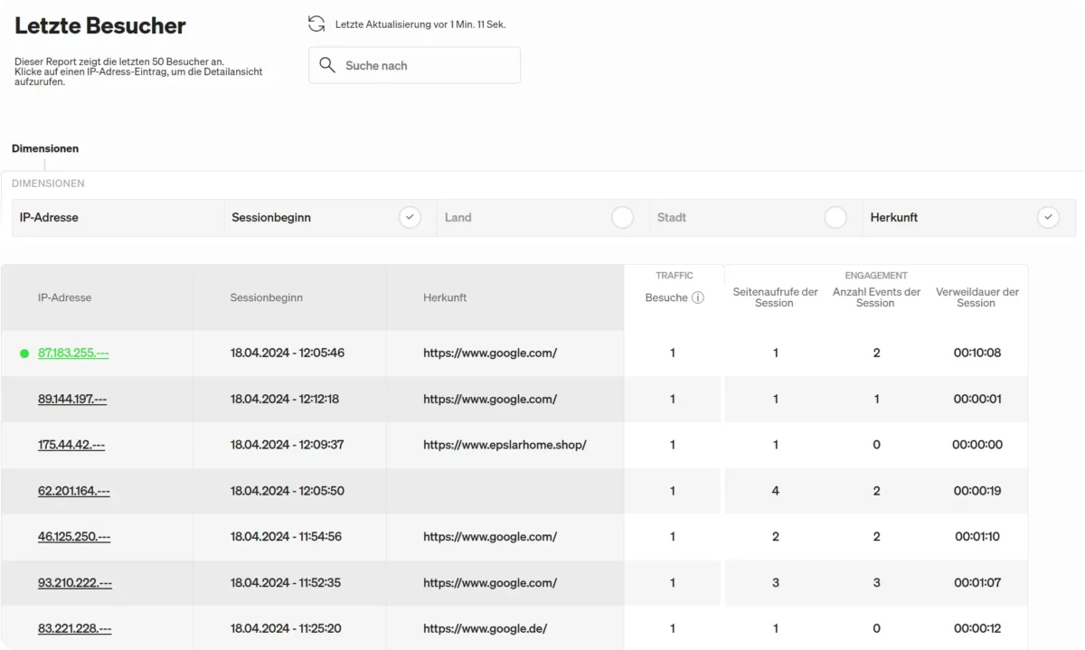Open IP address entry 175.44.42.---
The image size is (1085, 650).
pyautogui.click(x=71, y=446)
